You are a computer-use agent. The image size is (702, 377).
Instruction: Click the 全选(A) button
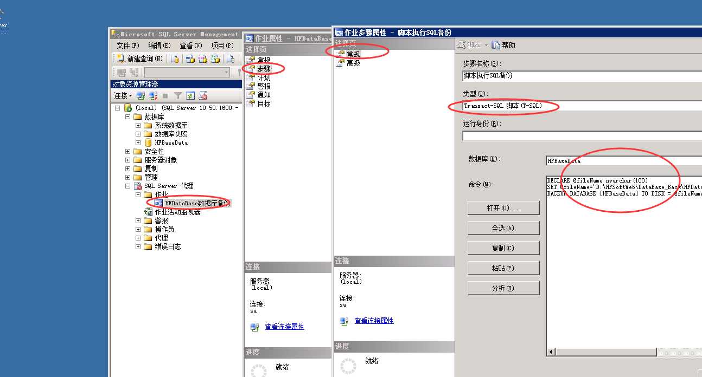coord(503,228)
